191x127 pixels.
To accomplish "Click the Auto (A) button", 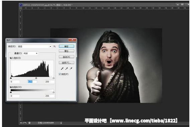I will (66, 57).
